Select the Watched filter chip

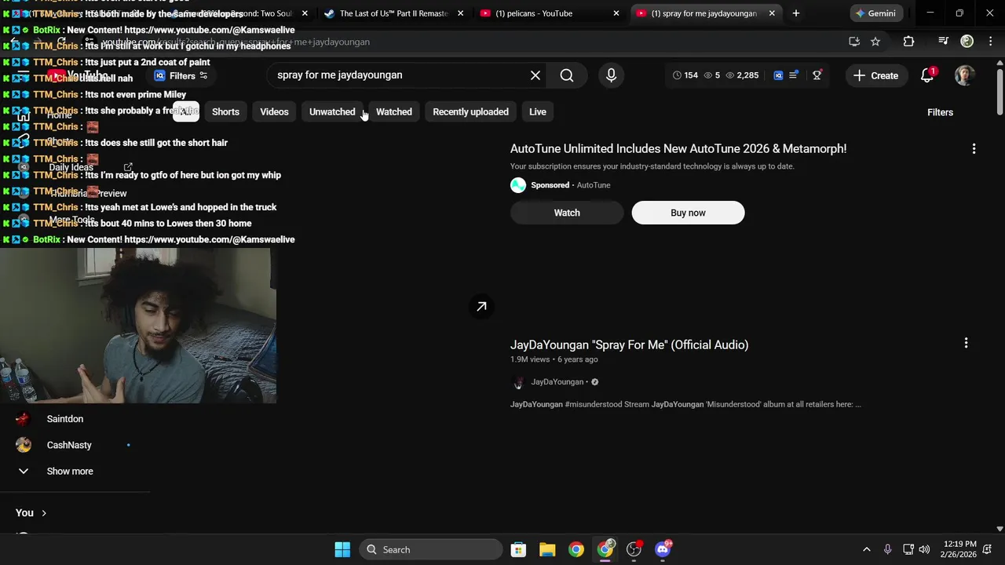tap(394, 111)
